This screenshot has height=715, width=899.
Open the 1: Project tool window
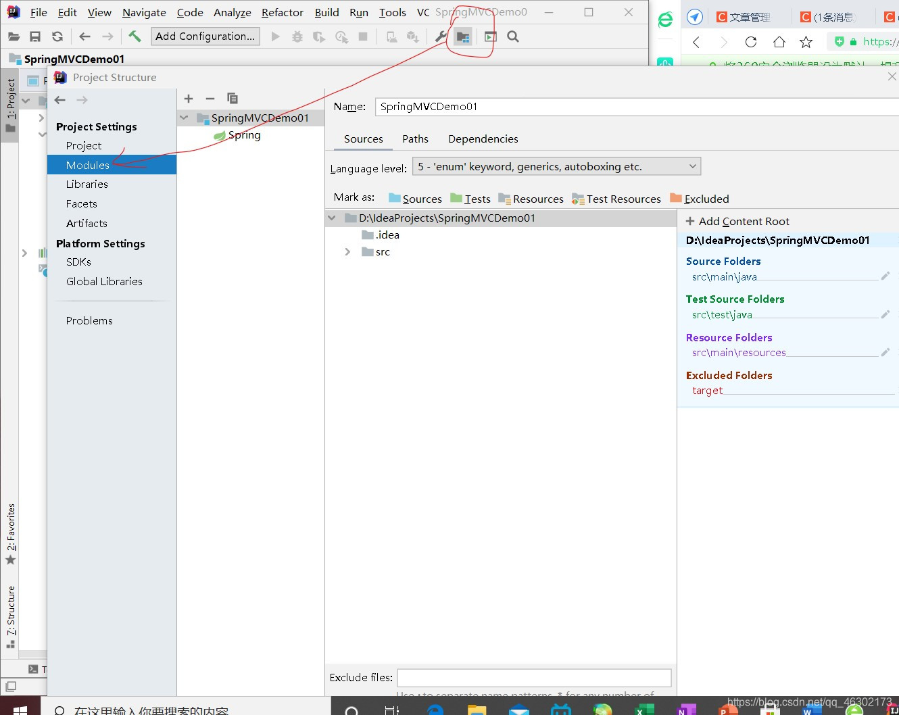(10, 107)
